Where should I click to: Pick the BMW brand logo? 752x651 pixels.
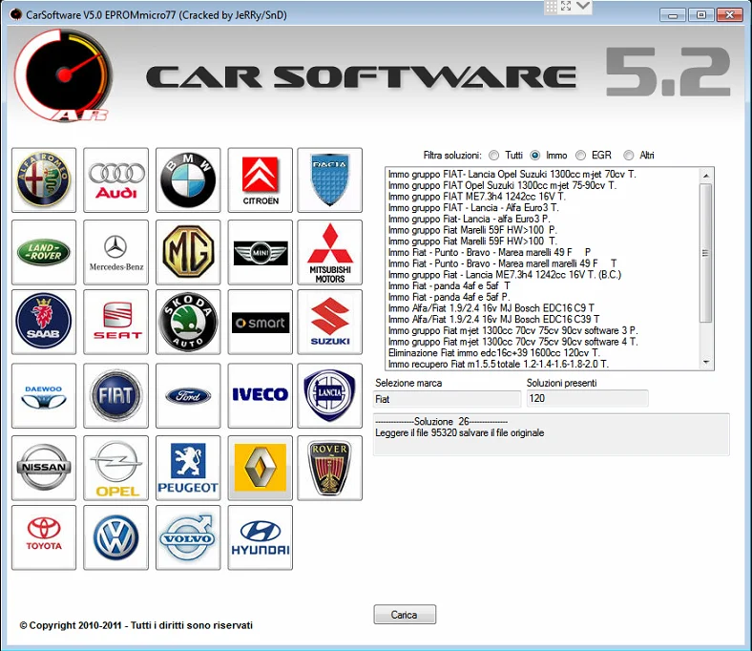point(188,179)
